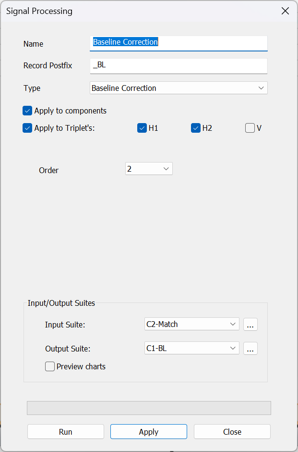Uncheck the H2 component checkbox

tap(196, 128)
